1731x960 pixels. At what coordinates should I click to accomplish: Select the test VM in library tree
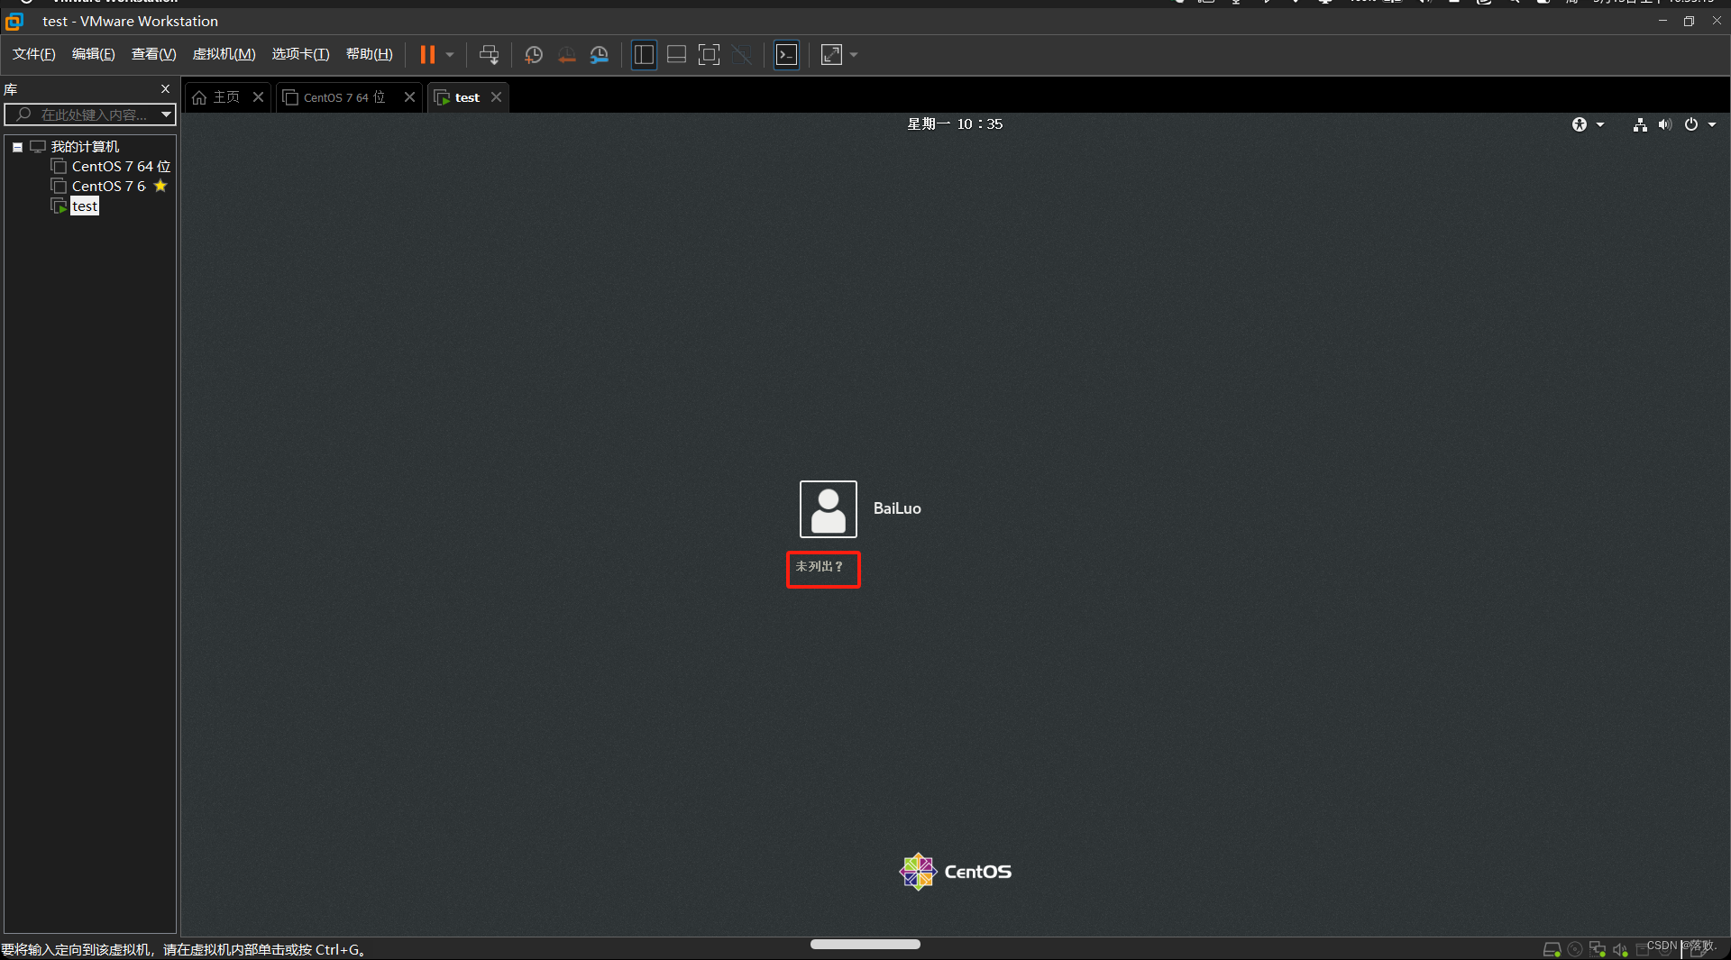coord(85,206)
